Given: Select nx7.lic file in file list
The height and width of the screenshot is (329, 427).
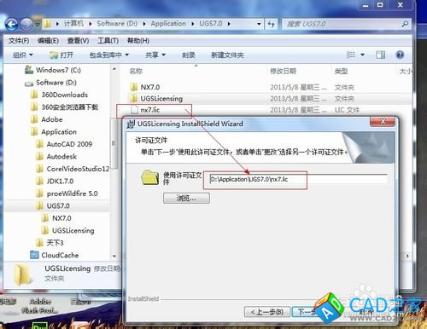Looking at the screenshot, I should pyautogui.click(x=145, y=110).
